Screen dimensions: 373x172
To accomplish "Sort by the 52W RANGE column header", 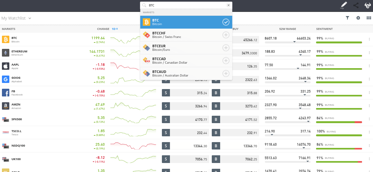I will [x=288, y=29].
